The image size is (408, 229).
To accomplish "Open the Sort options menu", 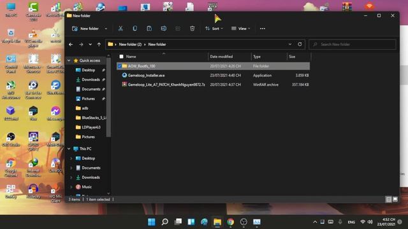I will [214, 29].
